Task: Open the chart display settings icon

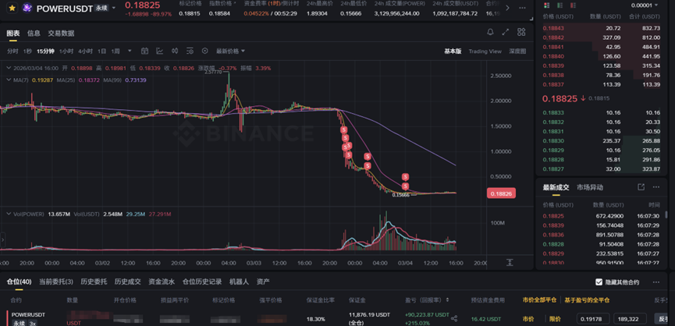Action: pos(190,51)
